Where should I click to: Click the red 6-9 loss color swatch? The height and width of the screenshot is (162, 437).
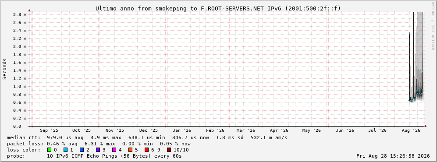[146, 150]
